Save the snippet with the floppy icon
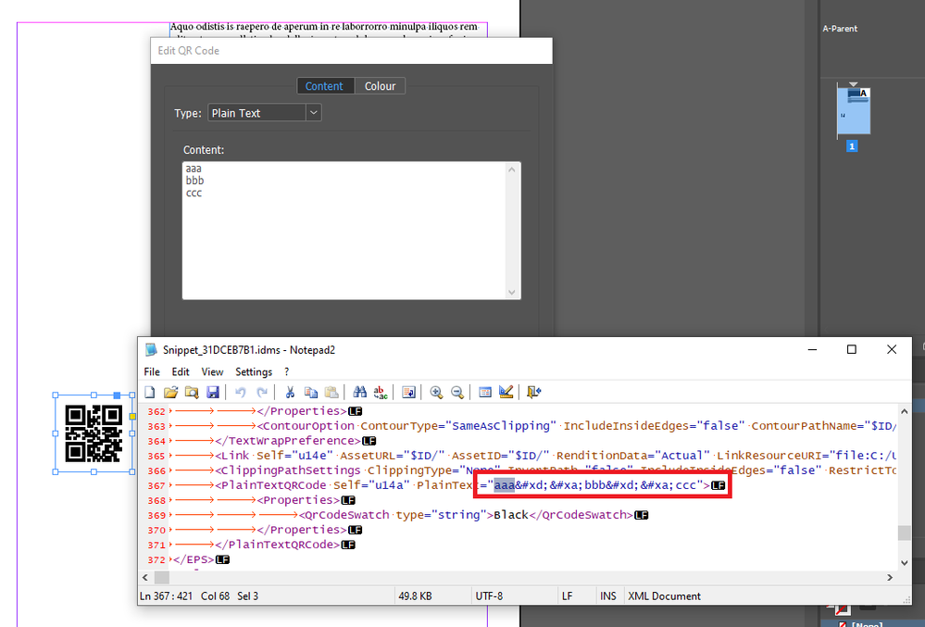The height and width of the screenshot is (627, 925). tap(213, 393)
